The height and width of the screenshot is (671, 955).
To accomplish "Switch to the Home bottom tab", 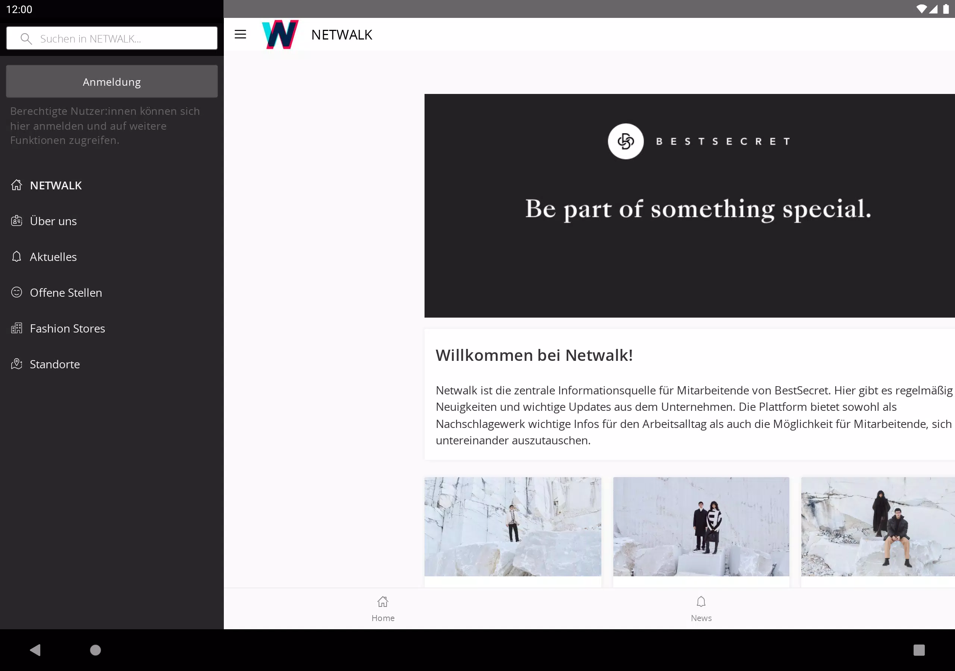I will point(383,609).
